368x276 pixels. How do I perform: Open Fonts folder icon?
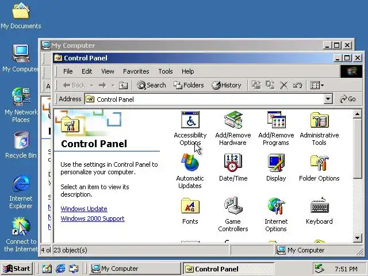(x=190, y=211)
